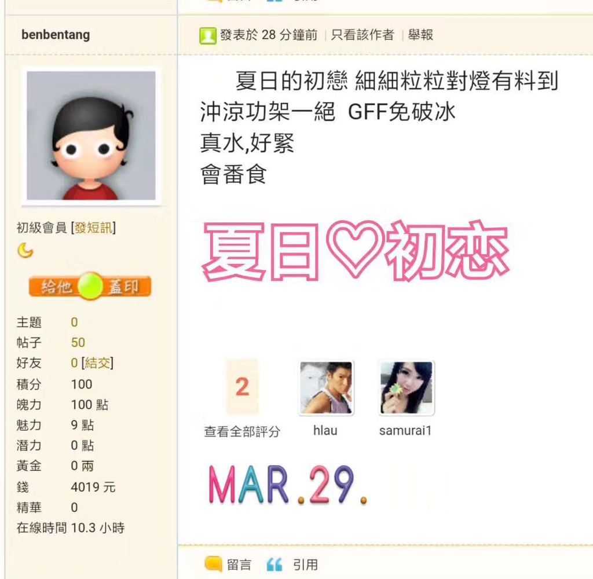The width and height of the screenshot is (593, 579).
Task: Open 查看全部評分 ratings list
Action: click(x=242, y=431)
